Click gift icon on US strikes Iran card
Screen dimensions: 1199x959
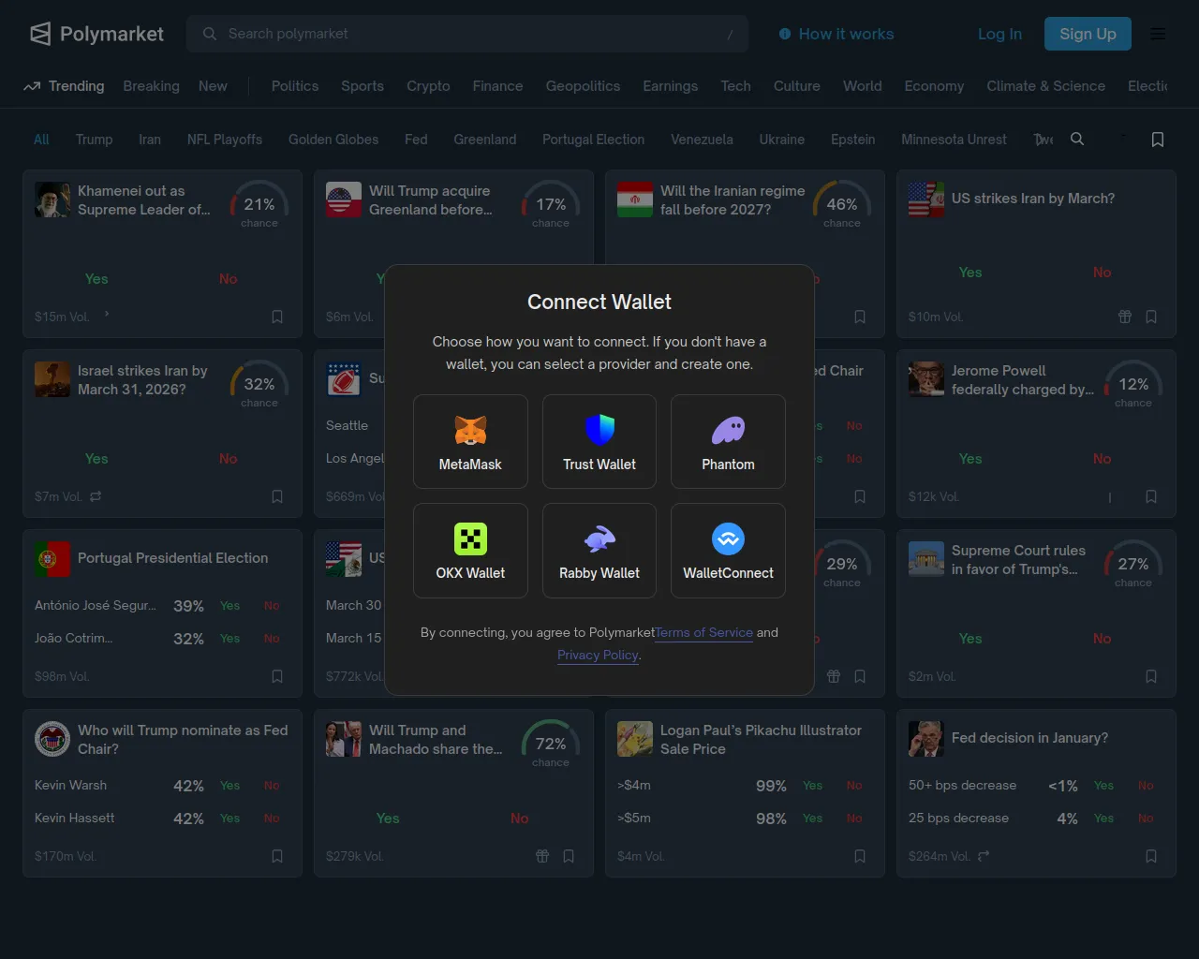click(x=1125, y=317)
